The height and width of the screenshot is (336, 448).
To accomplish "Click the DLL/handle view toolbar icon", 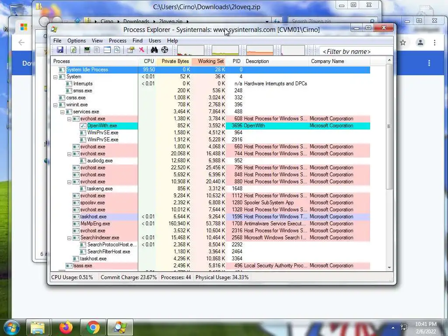I will pos(117,50).
